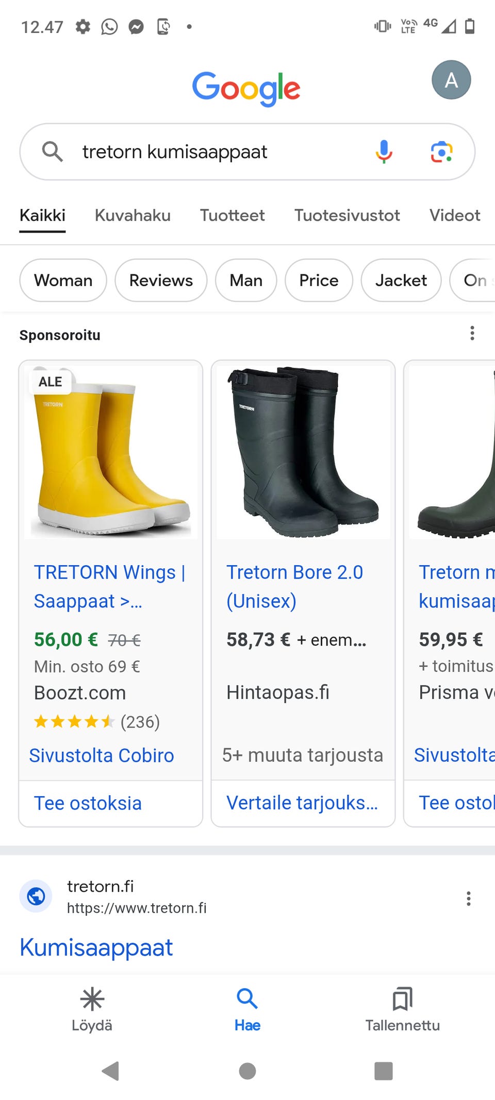Tap the magnifier icon in search bar
This screenshot has width=495, height=1100.
pos(52,152)
